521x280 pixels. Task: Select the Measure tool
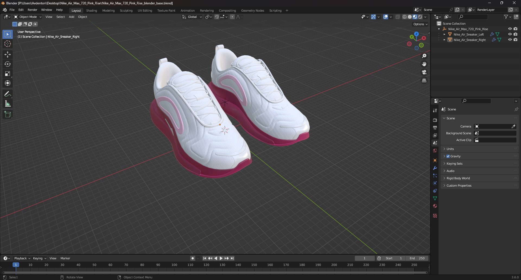click(8, 104)
